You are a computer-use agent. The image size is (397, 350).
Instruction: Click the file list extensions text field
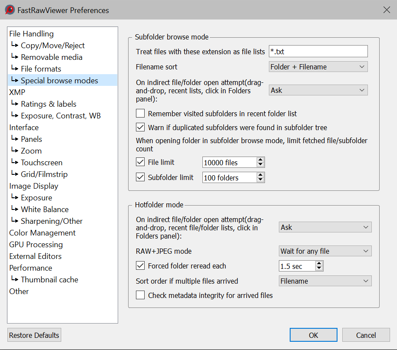[318, 52]
